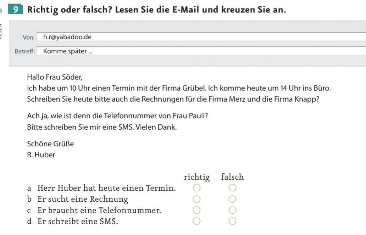This screenshot has width=366, height=235.
Task: Click the 'falsch' column header
Action: pyautogui.click(x=233, y=177)
